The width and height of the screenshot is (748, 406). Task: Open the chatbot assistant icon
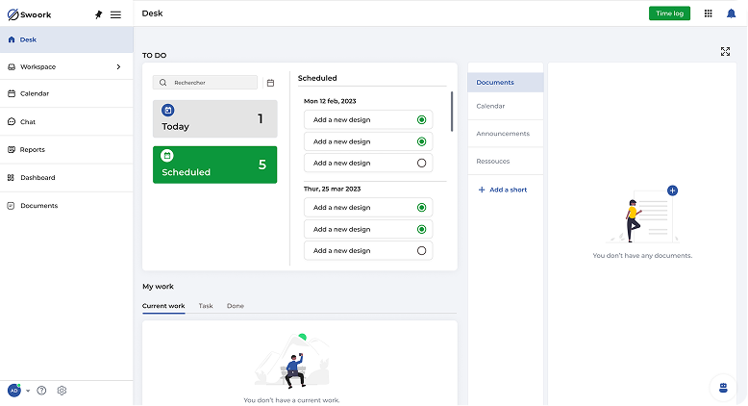click(723, 388)
